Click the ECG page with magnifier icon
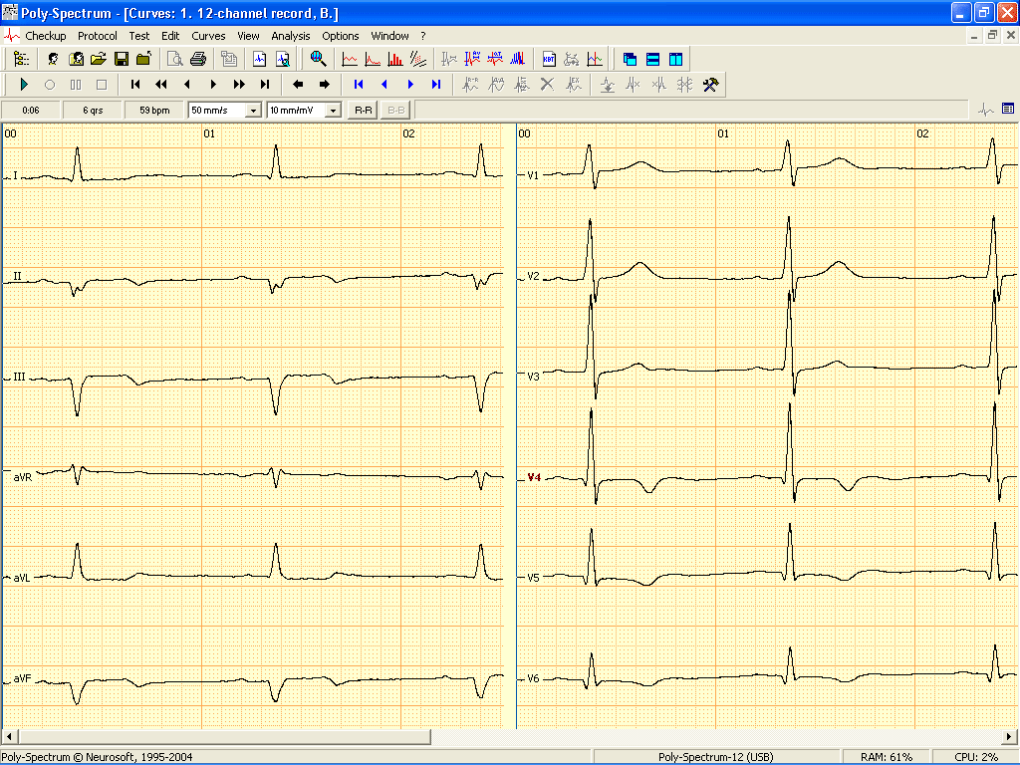 pos(282,59)
